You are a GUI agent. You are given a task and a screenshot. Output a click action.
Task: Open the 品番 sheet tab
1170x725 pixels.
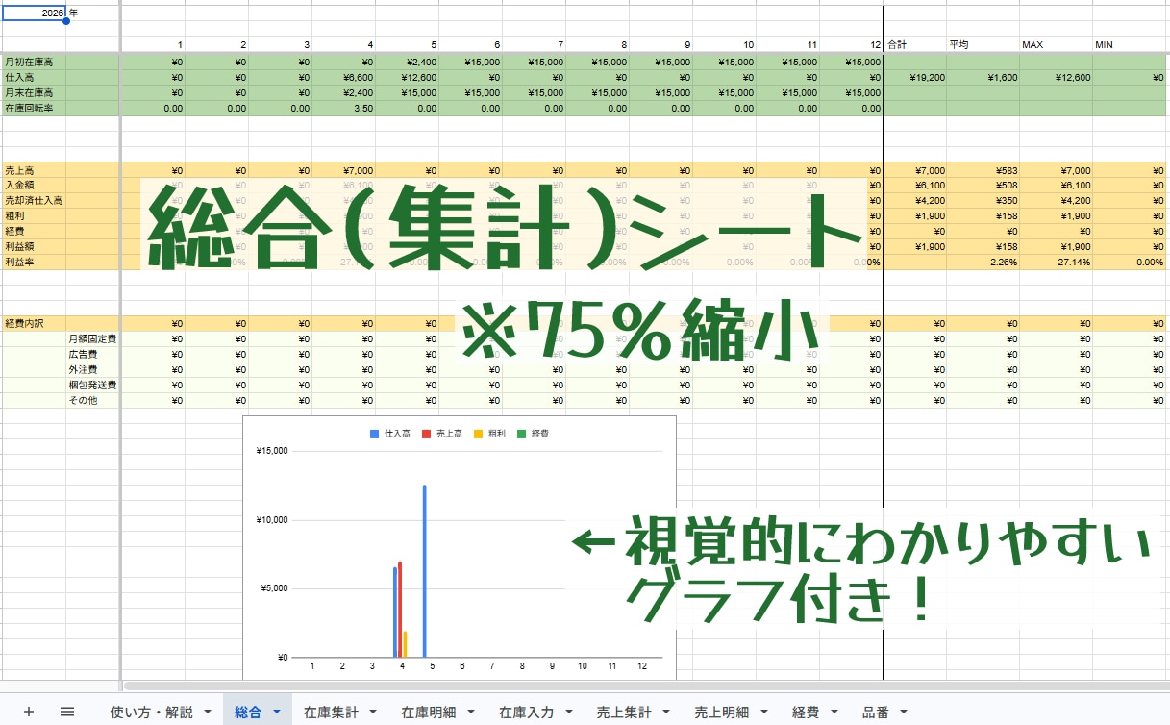[x=875, y=712]
